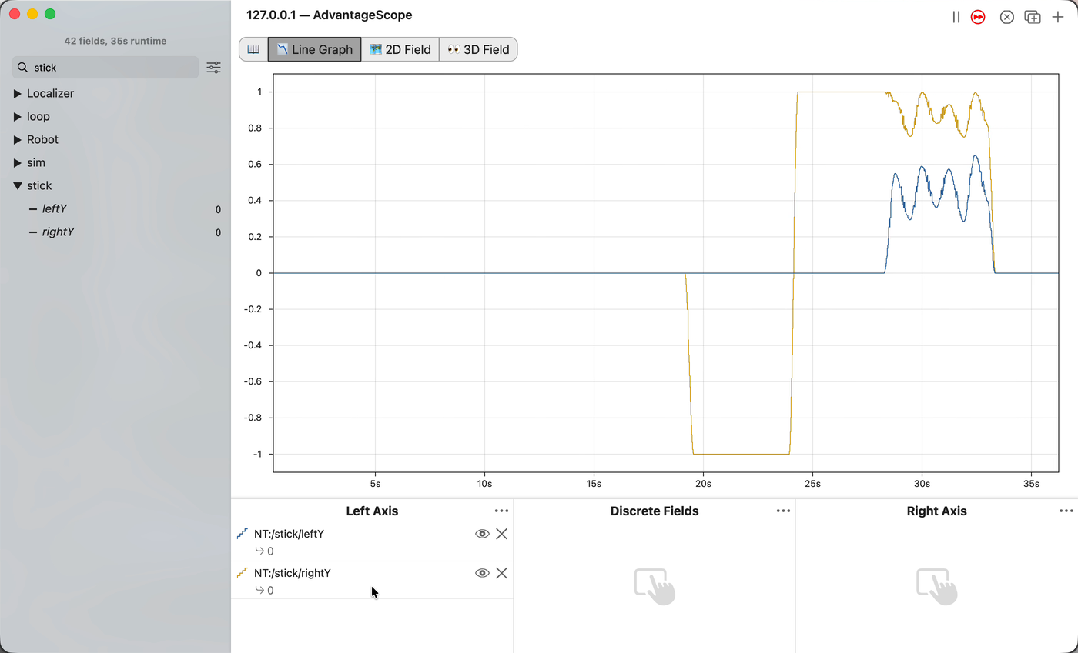Open the documentation book tab
The height and width of the screenshot is (653, 1078).
coord(253,49)
